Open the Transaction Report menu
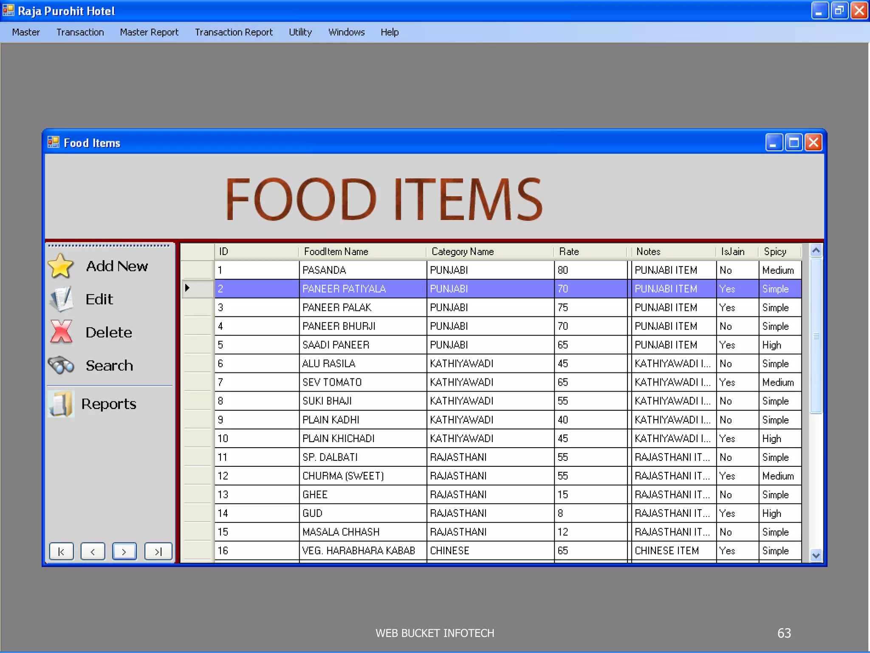Viewport: 870px width, 653px height. [234, 32]
